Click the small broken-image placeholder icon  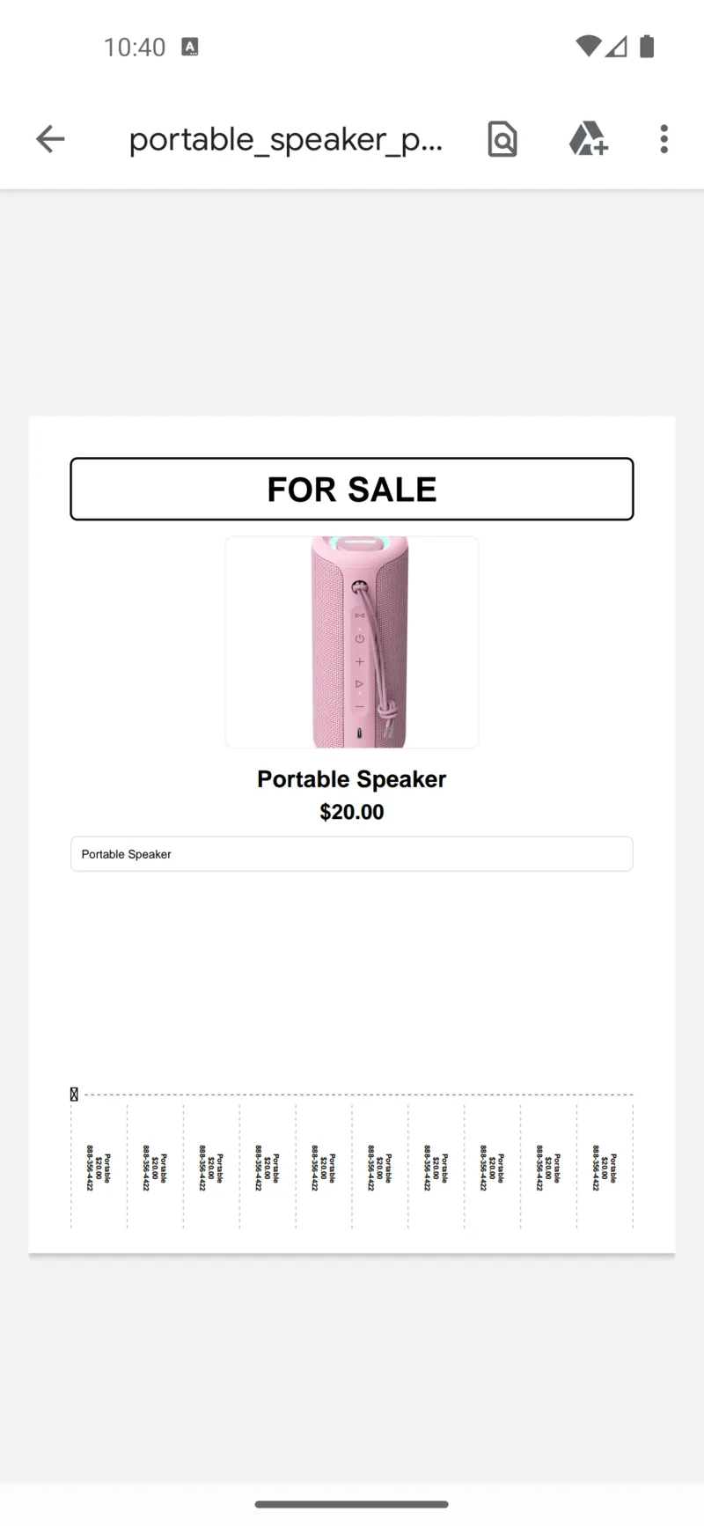pos(74,1095)
